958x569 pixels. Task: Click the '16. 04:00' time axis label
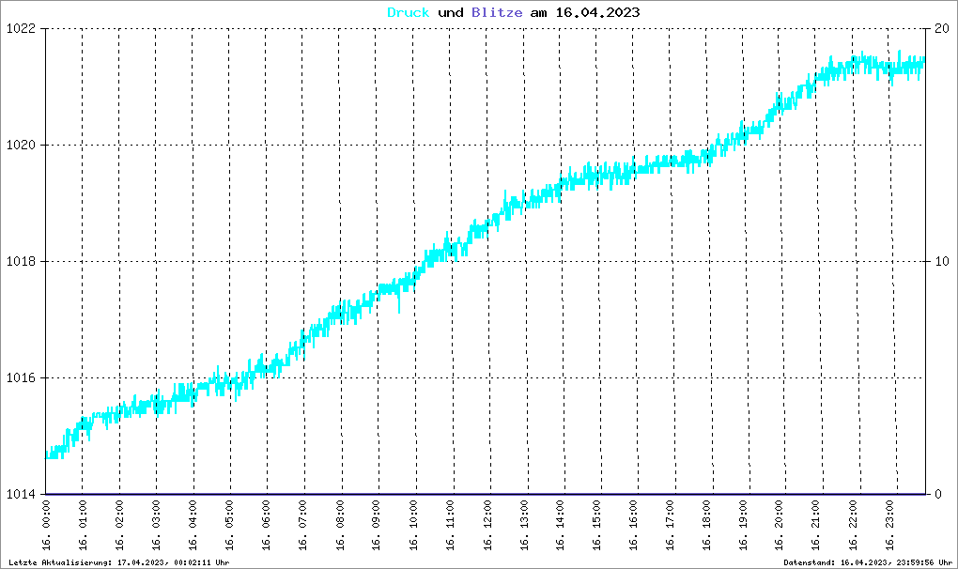(193, 525)
